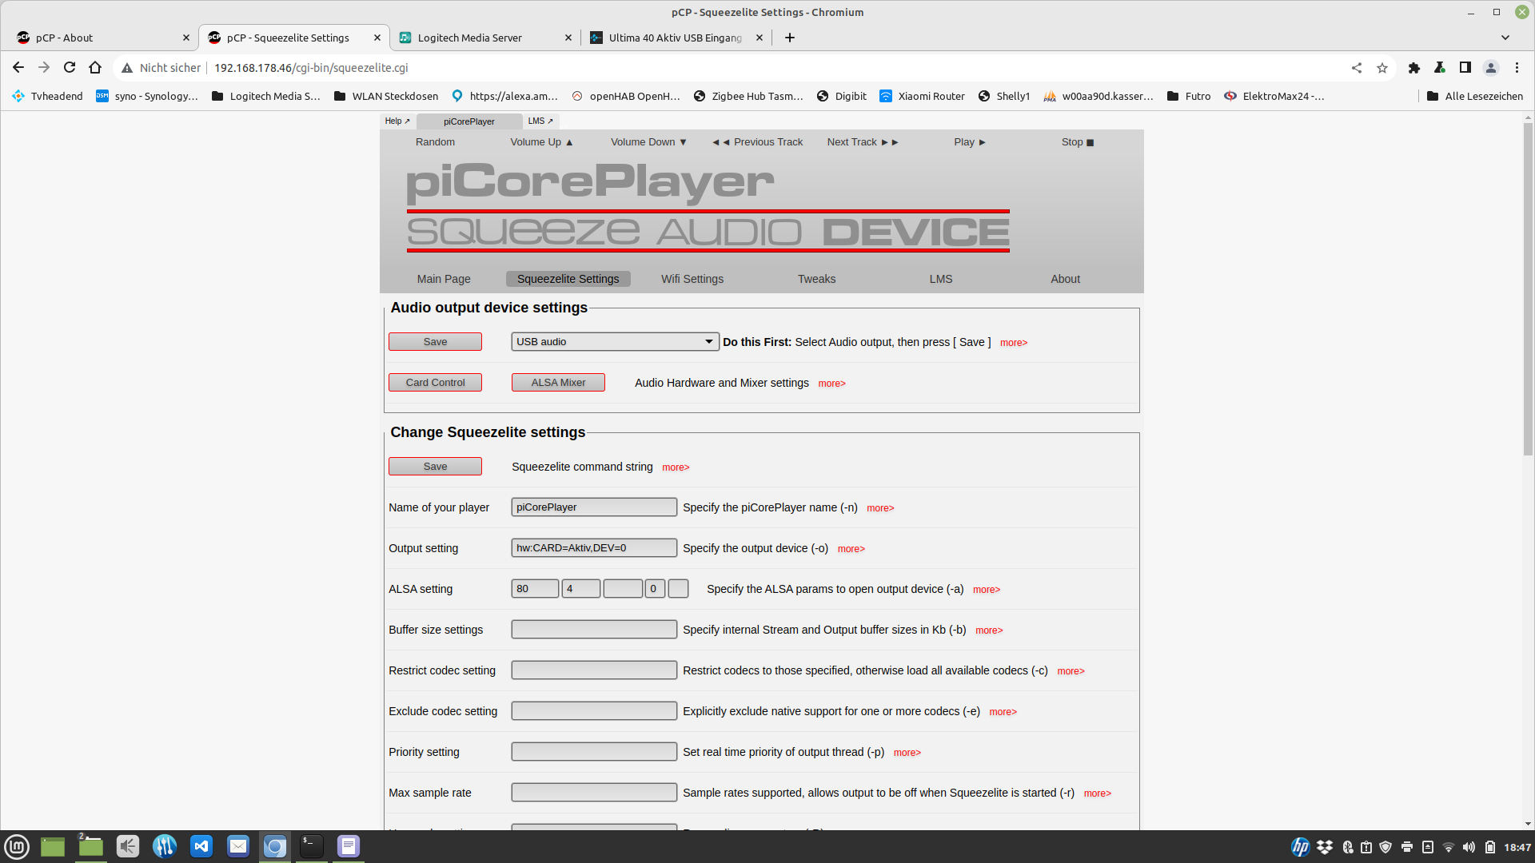The width and height of the screenshot is (1535, 863).
Task: Click Random playback control
Action: coord(435,142)
